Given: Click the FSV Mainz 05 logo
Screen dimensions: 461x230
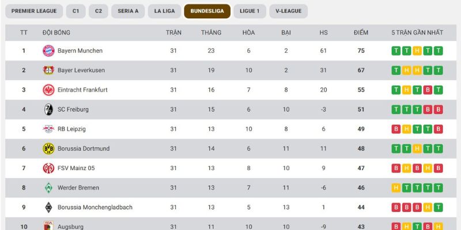Looking at the screenshot, I should point(48,168).
